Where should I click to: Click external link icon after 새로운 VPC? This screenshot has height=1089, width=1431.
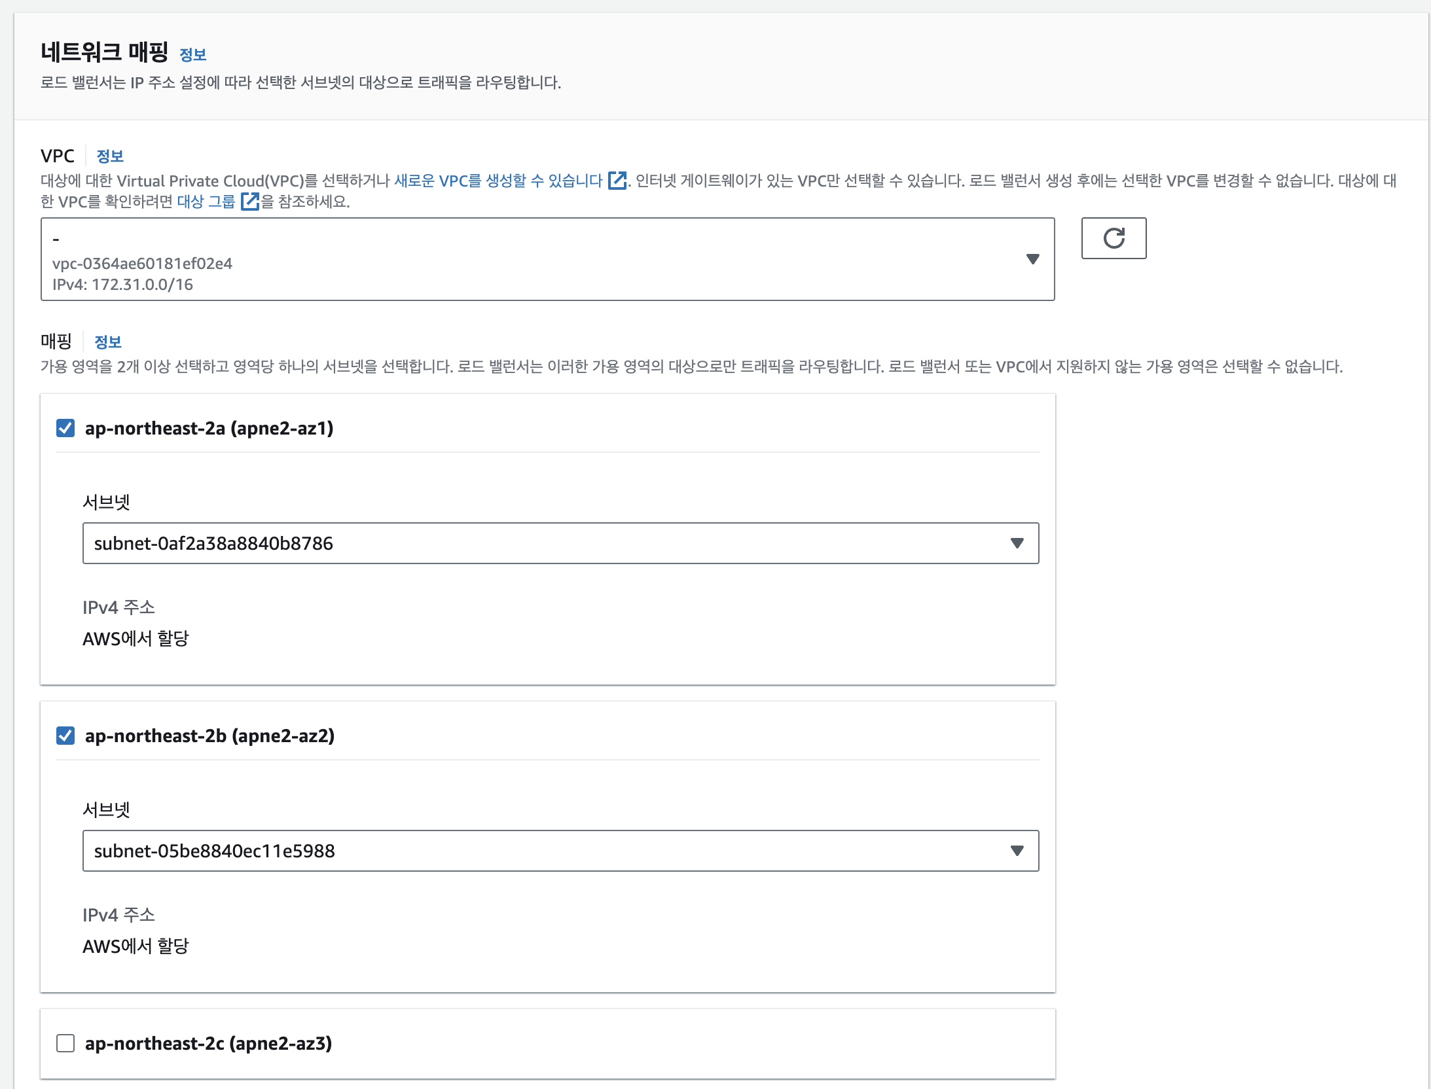click(617, 180)
